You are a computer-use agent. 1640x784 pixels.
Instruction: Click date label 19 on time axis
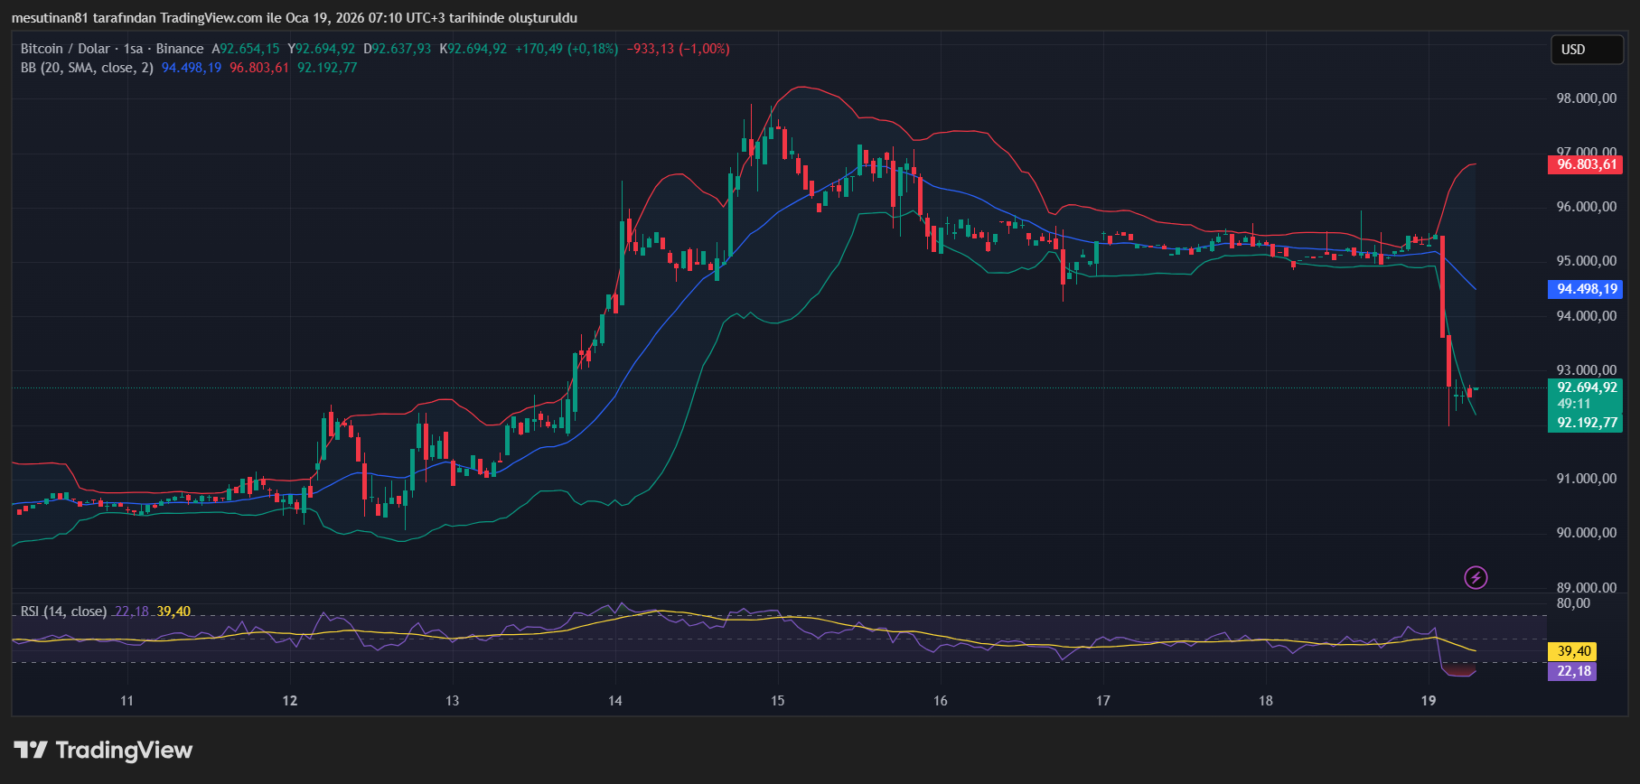click(x=1429, y=701)
